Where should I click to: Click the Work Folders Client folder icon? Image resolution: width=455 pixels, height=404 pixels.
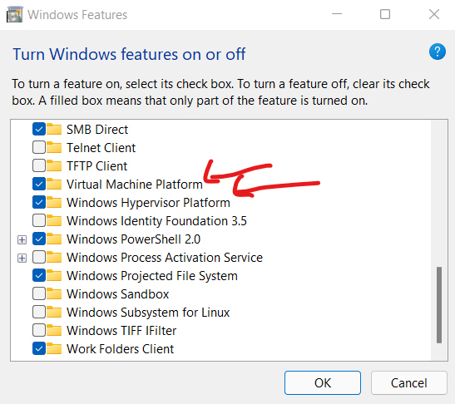point(54,348)
